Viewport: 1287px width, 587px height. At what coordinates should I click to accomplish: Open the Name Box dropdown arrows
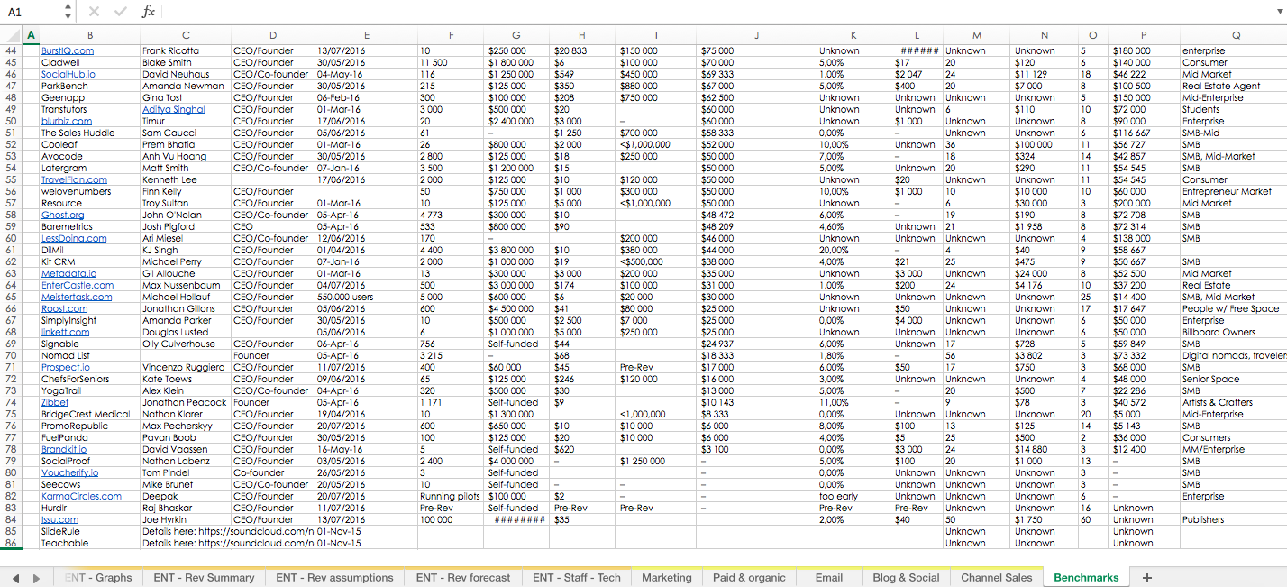pos(68,12)
